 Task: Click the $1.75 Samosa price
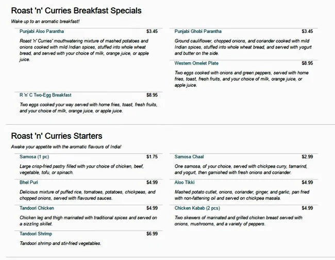pyautogui.click(x=152, y=157)
